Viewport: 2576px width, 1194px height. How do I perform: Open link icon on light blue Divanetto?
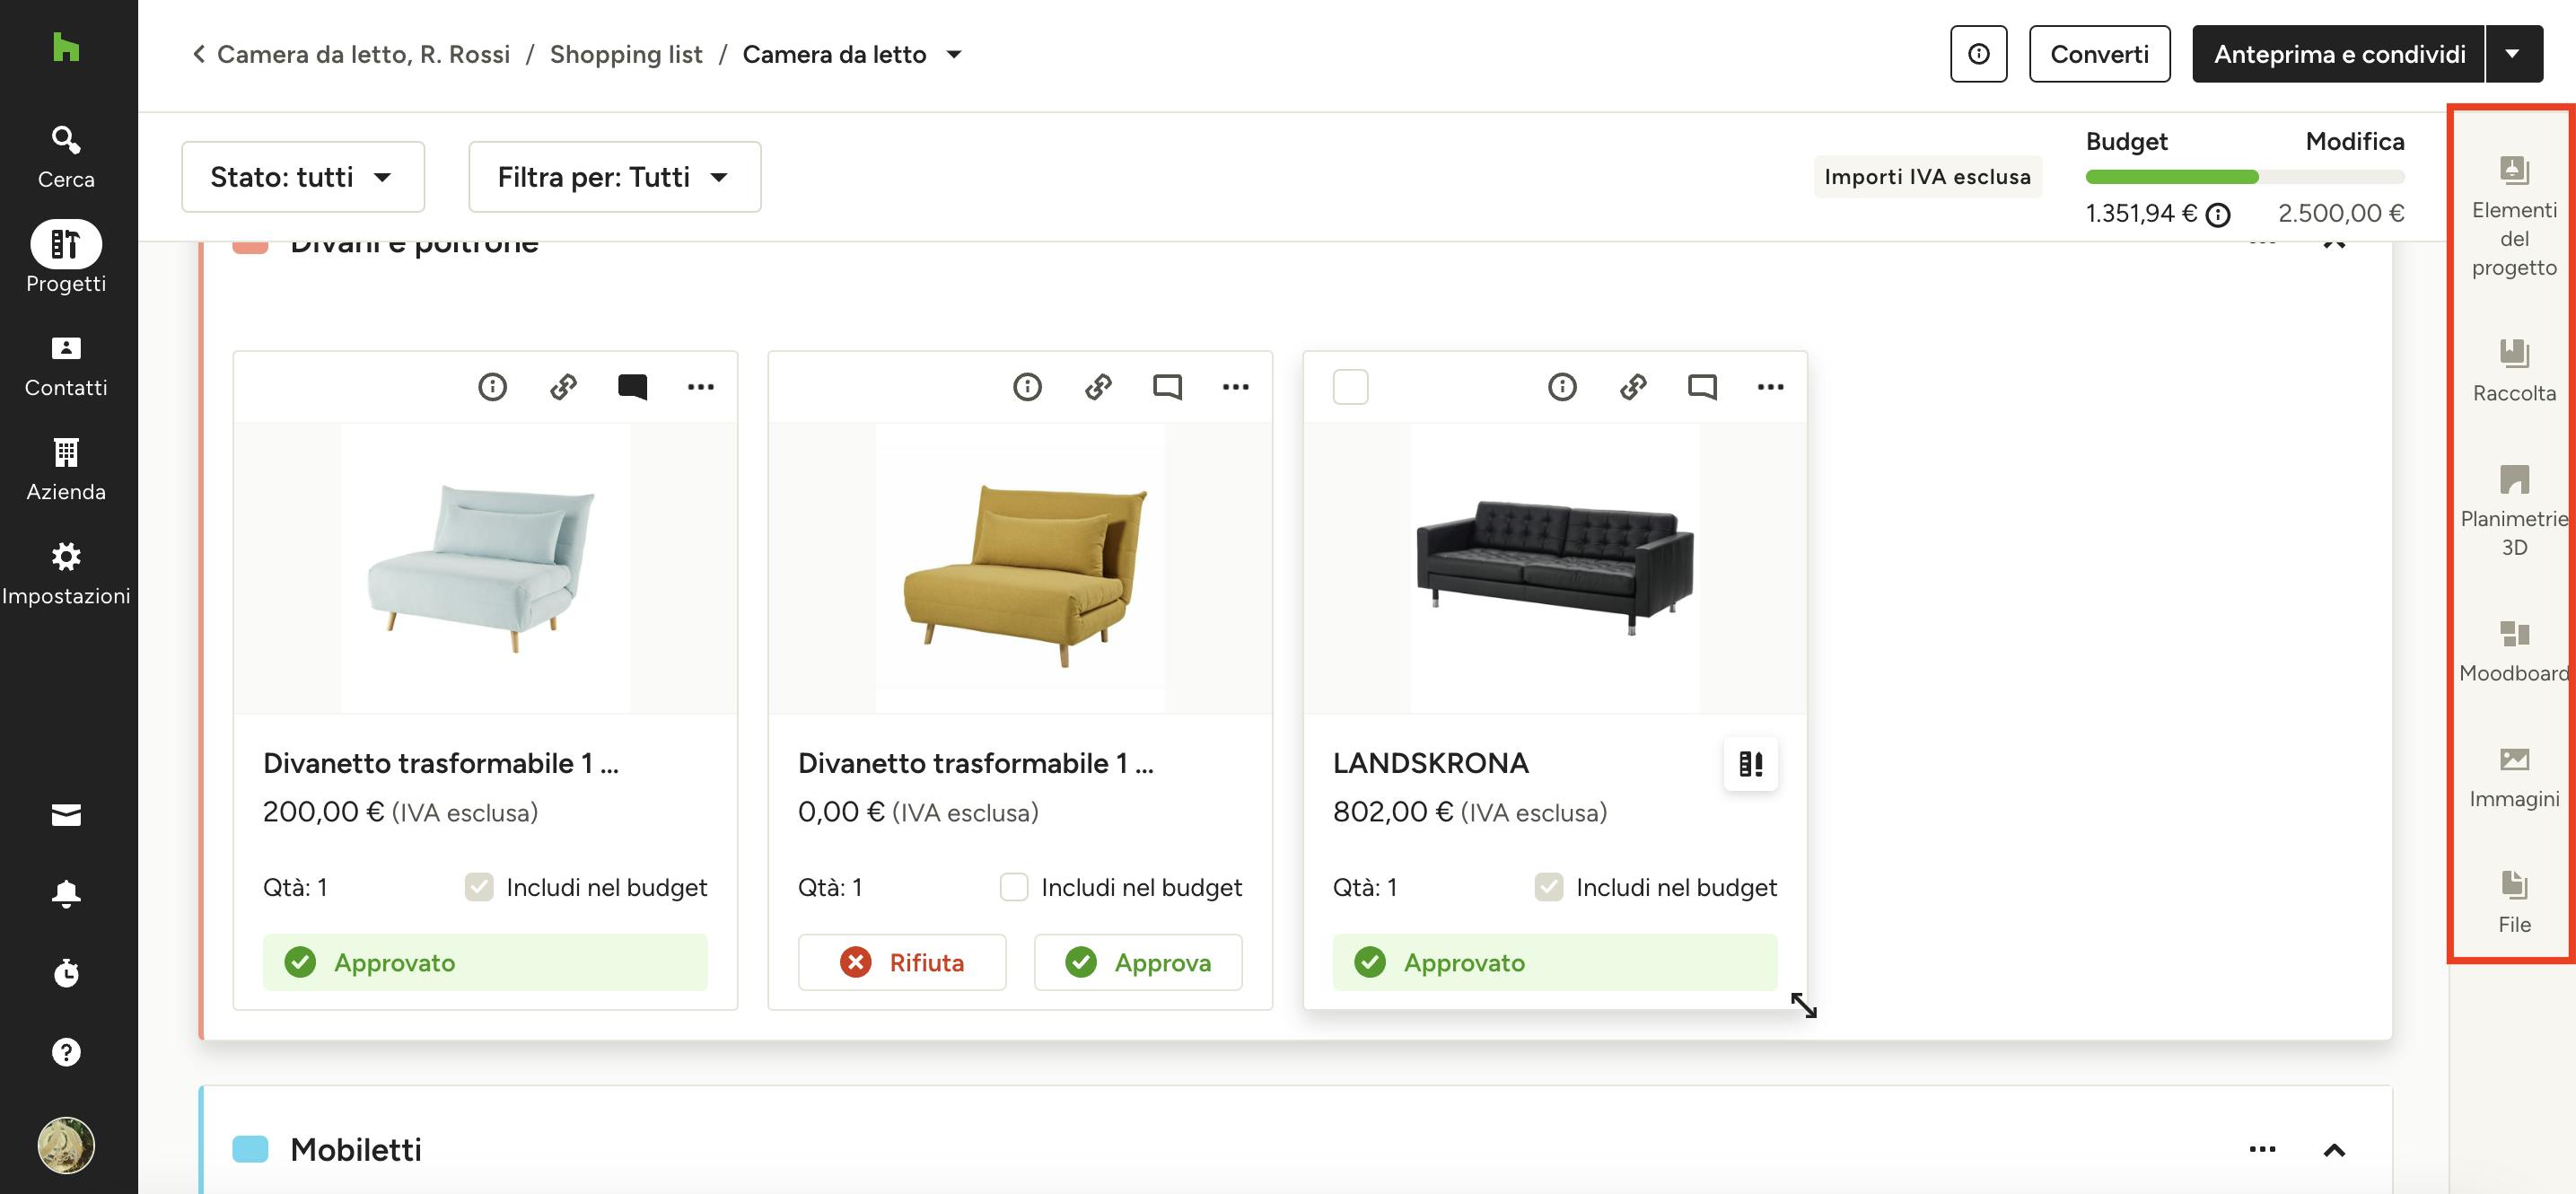pyautogui.click(x=563, y=387)
